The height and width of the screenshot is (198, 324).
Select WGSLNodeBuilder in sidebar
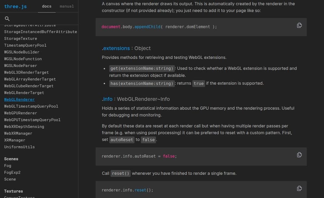tap(22, 52)
